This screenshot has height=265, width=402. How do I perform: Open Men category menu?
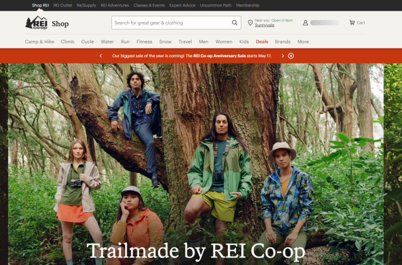click(x=203, y=42)
